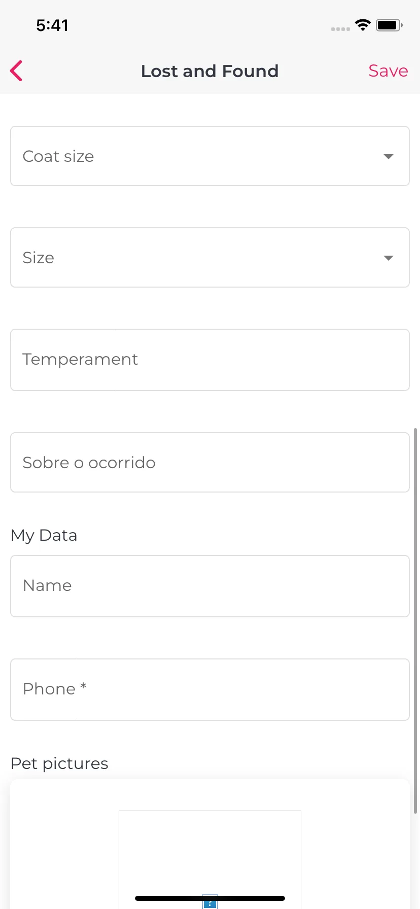The width and height of the screenshot is (420, 909).
Task: Focus the Temperament text field
Action: coord(210,360)
